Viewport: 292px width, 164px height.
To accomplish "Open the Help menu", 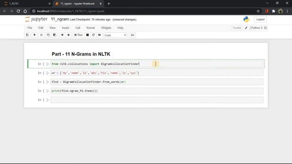I will pyautogui.click(x=120, y=28).
